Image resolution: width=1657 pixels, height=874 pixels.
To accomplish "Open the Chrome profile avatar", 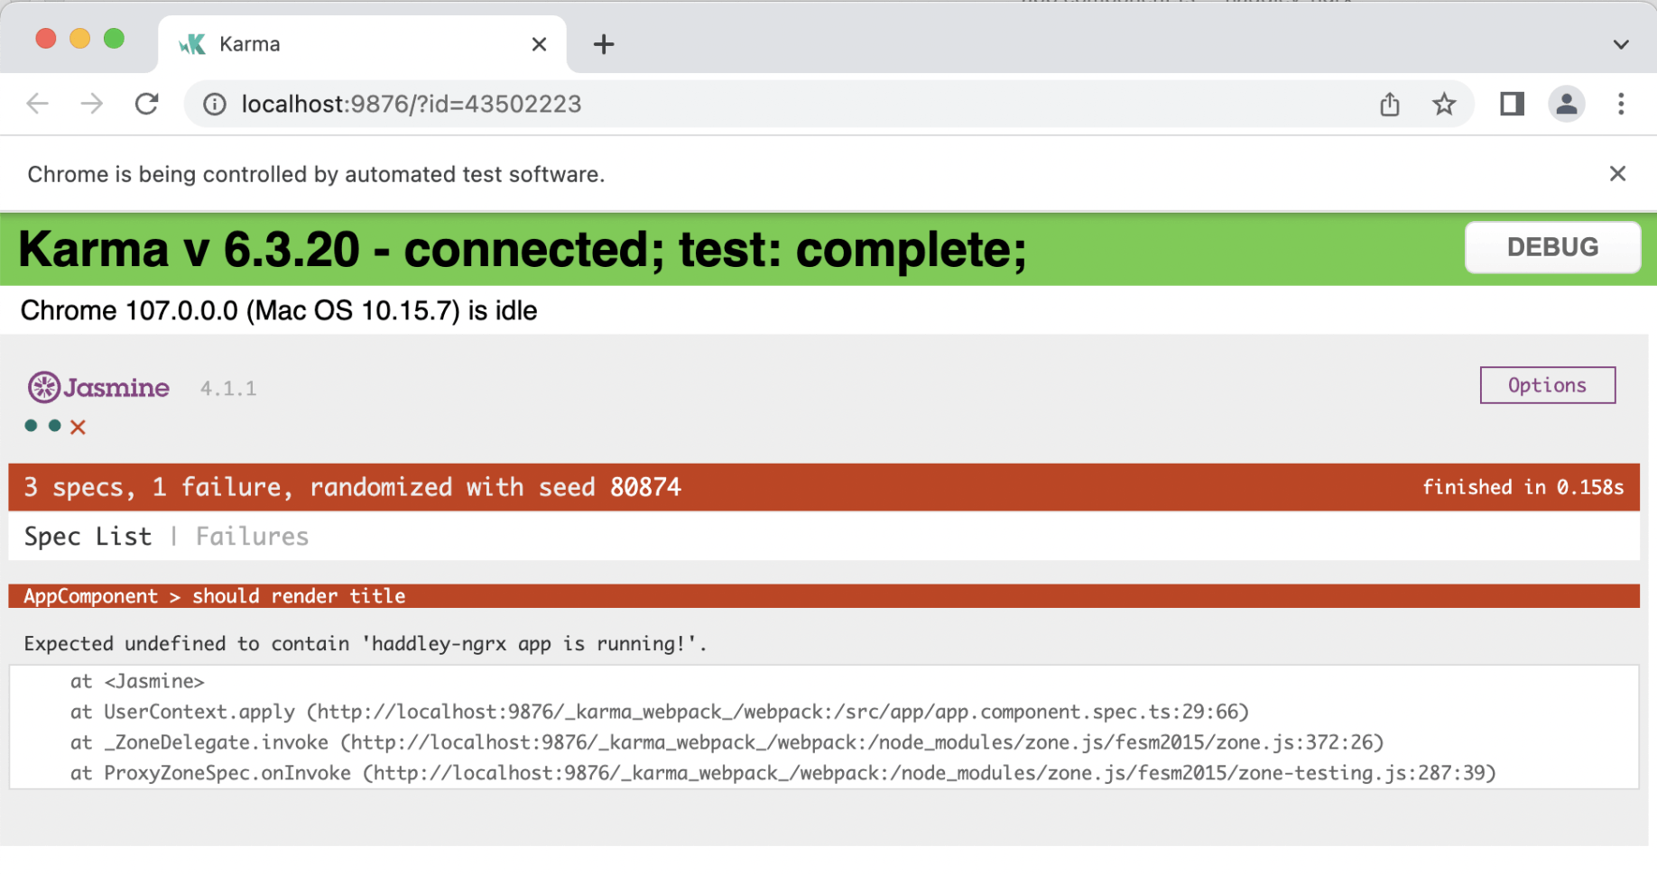I will pos(1567,105).
